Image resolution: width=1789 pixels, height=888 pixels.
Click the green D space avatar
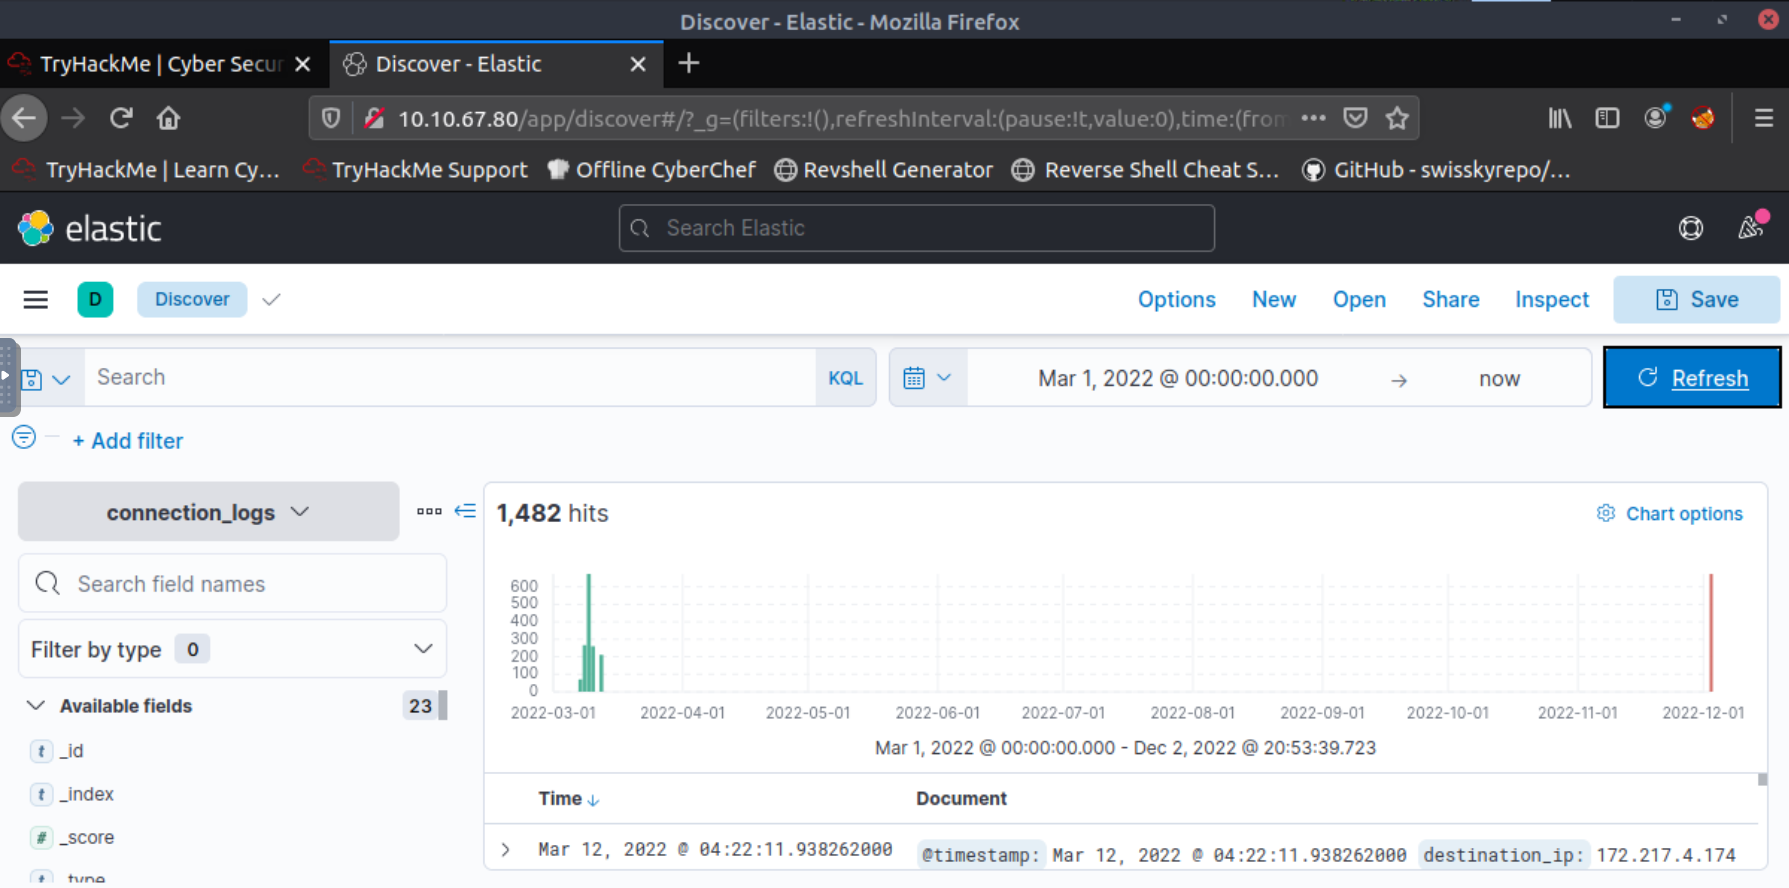[x=95, y=299]
